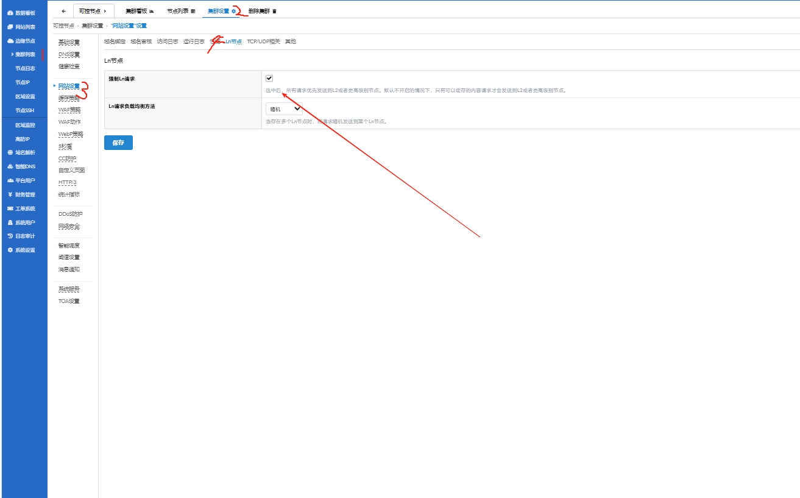Switch to the TCP/UDP相关 tab

click(x=264, y=41)
